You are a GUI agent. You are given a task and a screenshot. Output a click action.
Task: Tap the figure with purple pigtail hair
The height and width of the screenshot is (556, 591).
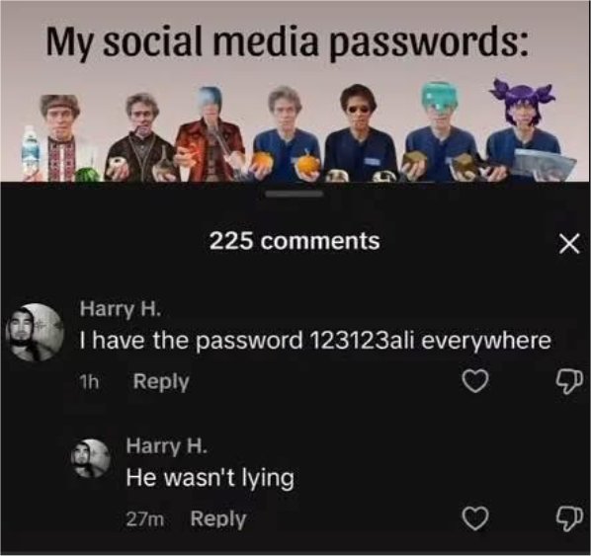(524, 128)
